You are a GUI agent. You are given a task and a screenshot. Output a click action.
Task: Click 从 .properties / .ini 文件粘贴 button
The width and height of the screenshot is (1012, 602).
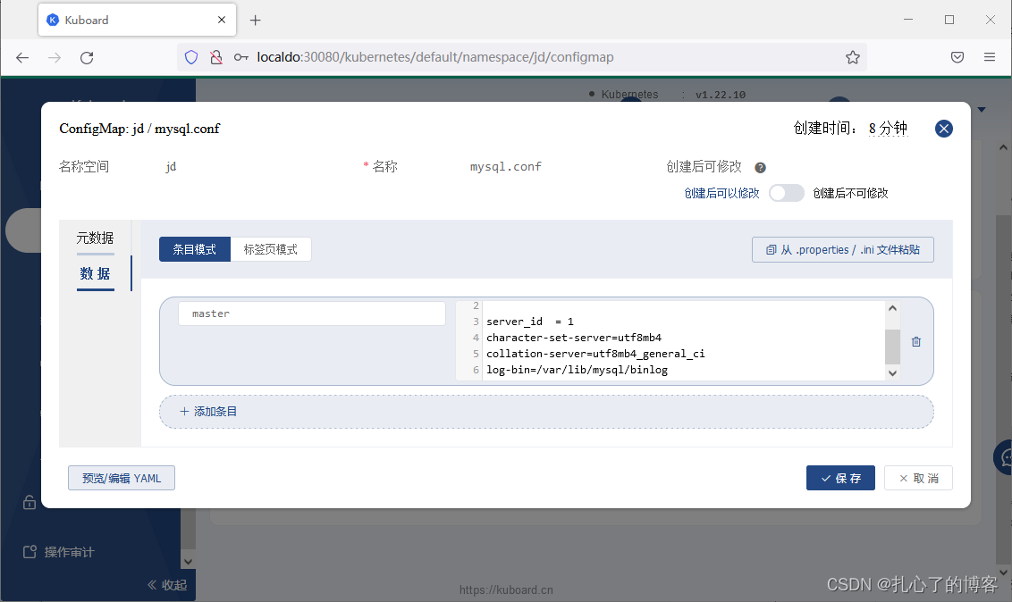click(842, 249)
